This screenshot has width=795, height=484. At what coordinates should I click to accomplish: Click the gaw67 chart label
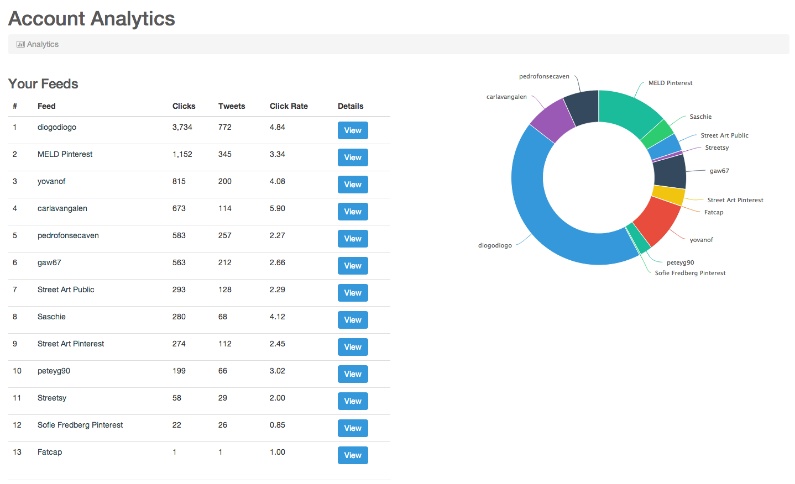719,171
